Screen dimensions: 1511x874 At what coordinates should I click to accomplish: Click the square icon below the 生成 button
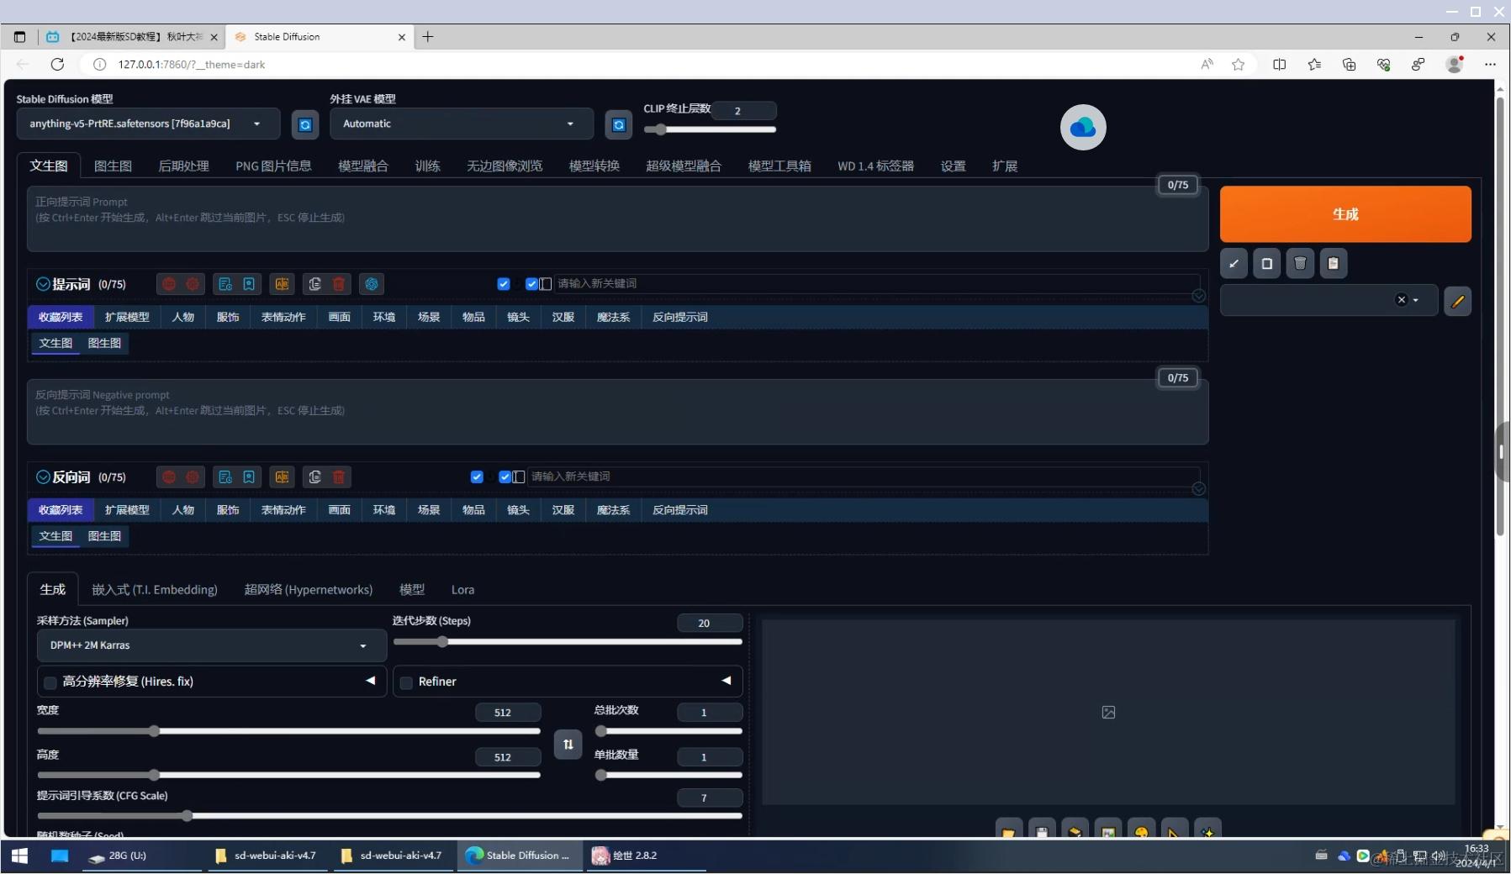pyautogui.click(x=1267, y=264)
